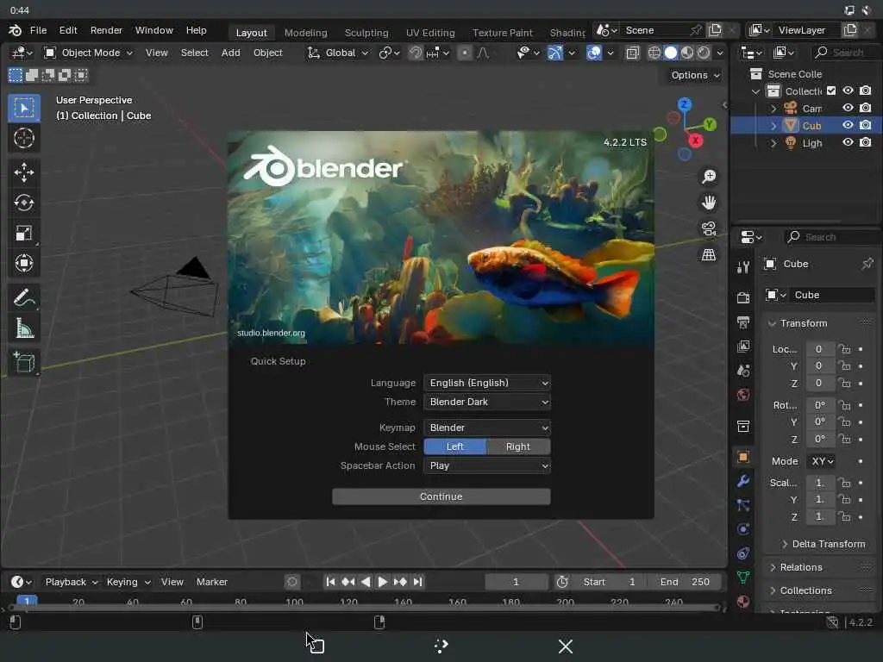The image size is (883, 662).
Task: Choose Left for Mouse Select
Action: (455, 447)
